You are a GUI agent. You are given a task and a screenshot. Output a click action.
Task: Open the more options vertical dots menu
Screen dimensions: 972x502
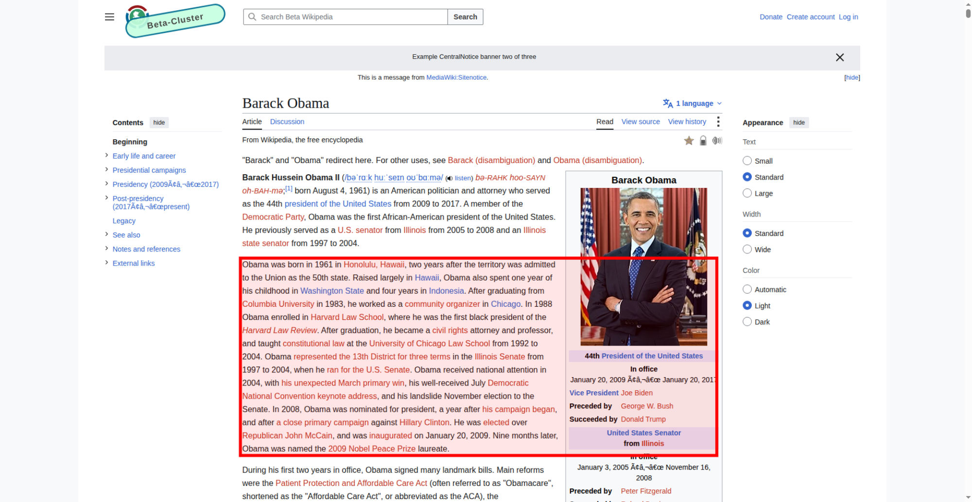point(718,122)
